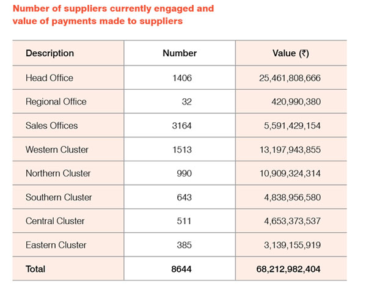Select the Northern Cluster label
366x292 pixels.
(x=58, y=173)
